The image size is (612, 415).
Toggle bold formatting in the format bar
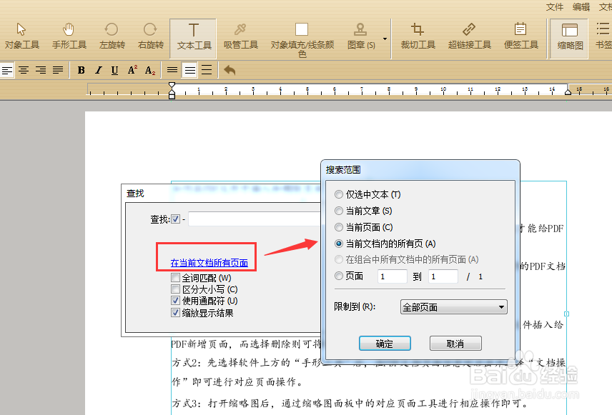[x=81, y=70]
